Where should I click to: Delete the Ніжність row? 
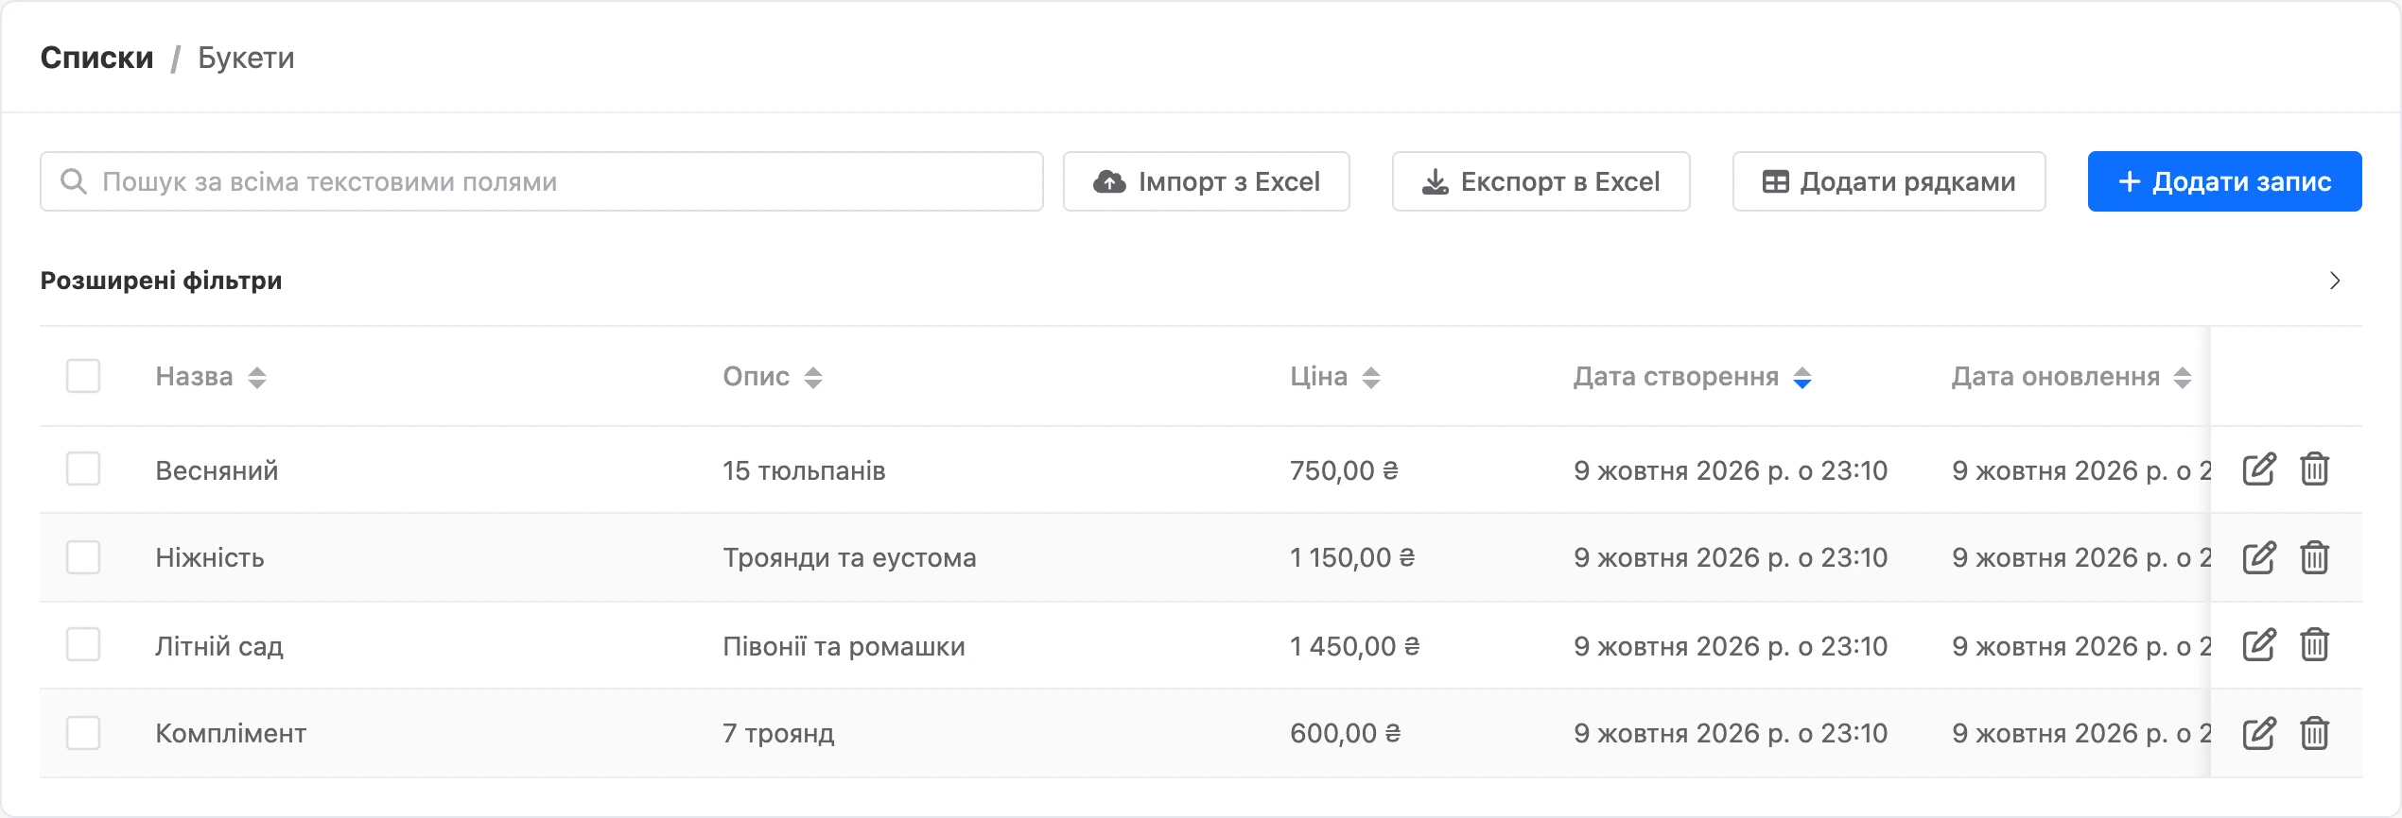[x=2314, y=557]
